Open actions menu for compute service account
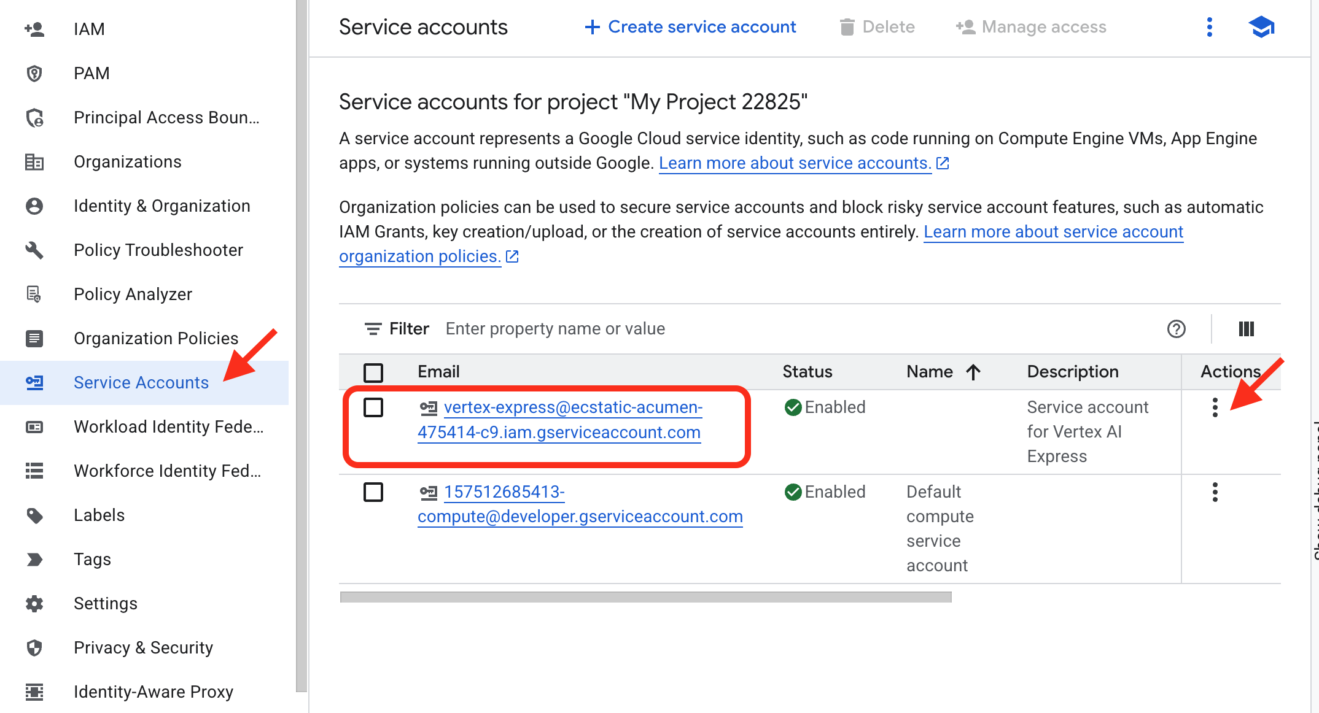The image size is (1319, 713). pyautogui.click(x=1215, y=492)
